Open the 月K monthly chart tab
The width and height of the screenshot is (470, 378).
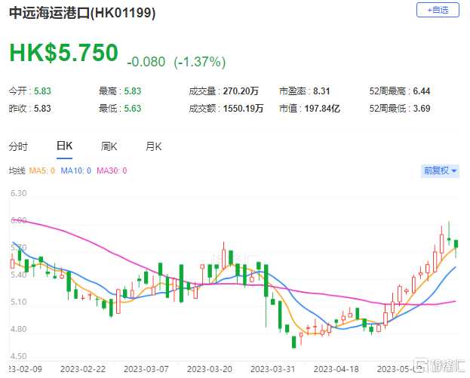[x=153, y=146]
